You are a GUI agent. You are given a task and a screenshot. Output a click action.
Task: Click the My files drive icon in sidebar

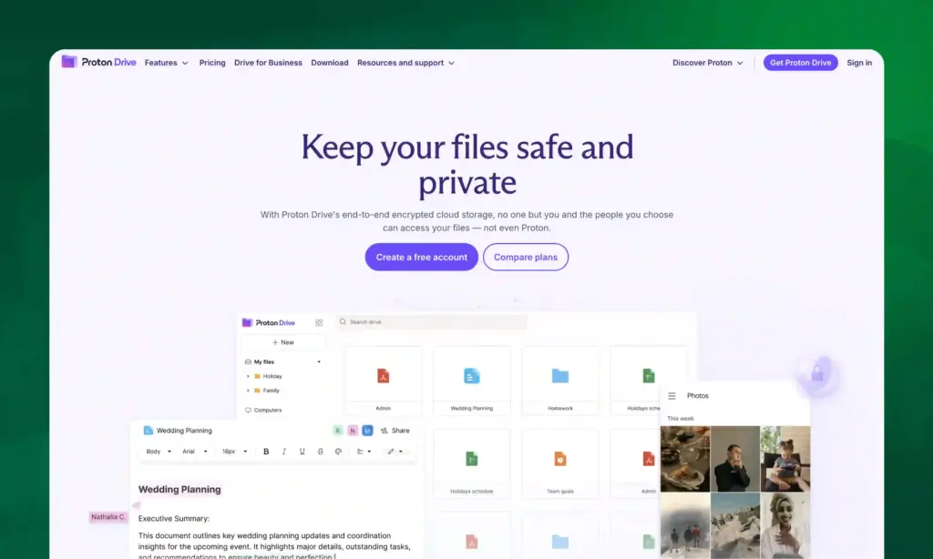[x=248, y=361]
